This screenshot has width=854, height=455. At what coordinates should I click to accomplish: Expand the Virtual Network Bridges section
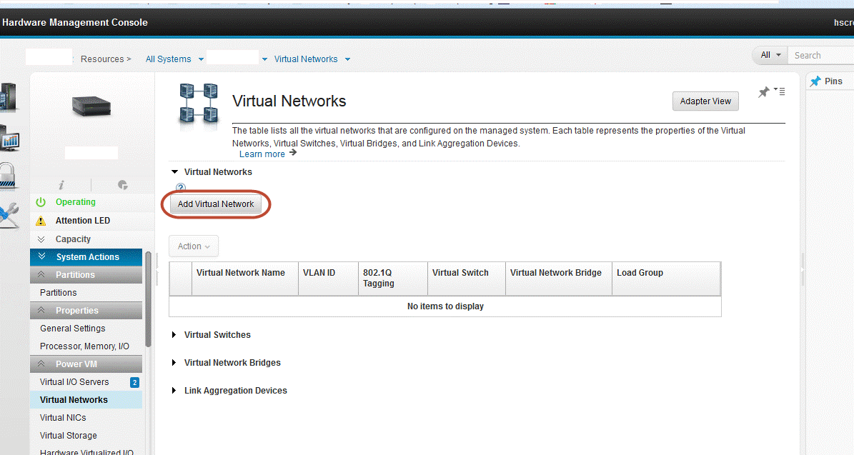(174, 363)
